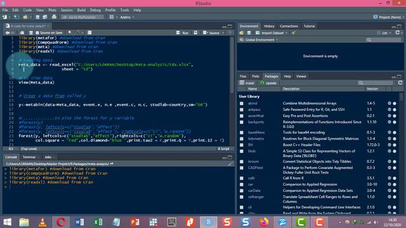Viewport: 406px width, 228px height.
Task: Save all open documents
Action: (45, 17)
